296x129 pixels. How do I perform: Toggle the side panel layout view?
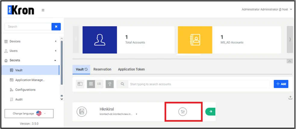(x=80, y=84)
